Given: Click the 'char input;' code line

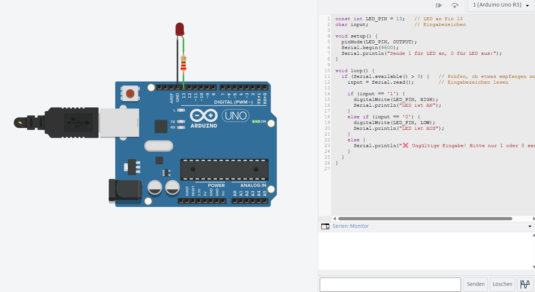Looking at the screenshot, I should coord(352,25).
